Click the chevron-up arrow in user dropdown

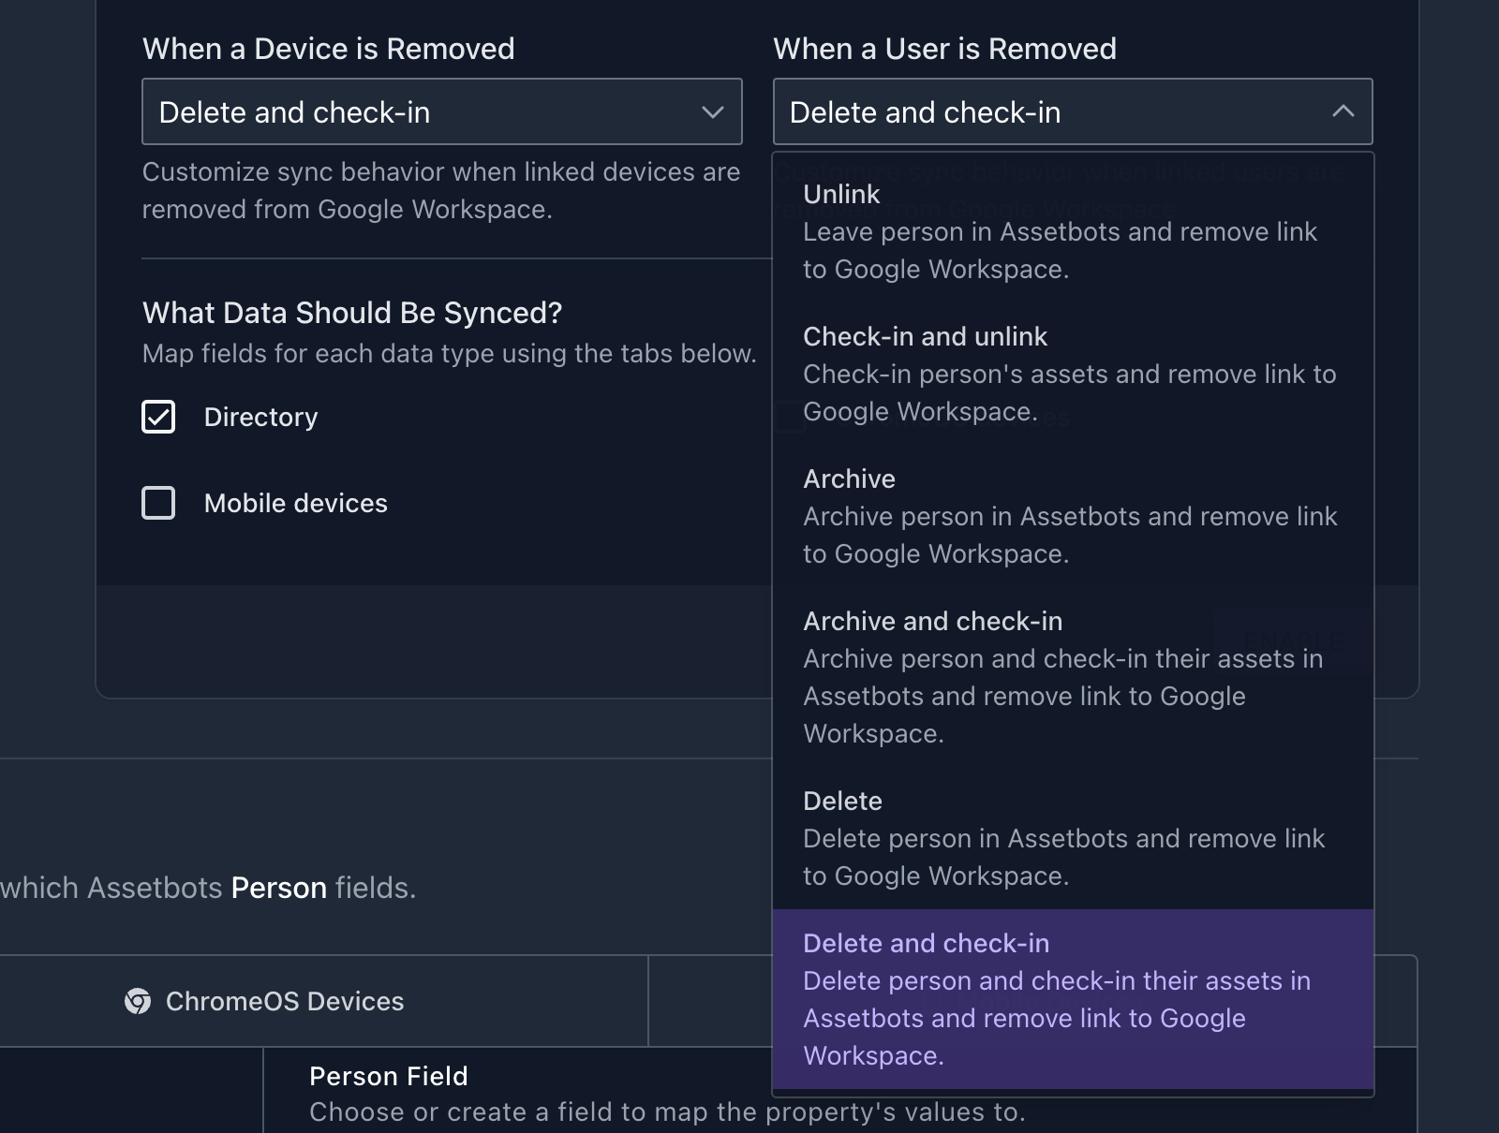click(x=1343, y=111)
